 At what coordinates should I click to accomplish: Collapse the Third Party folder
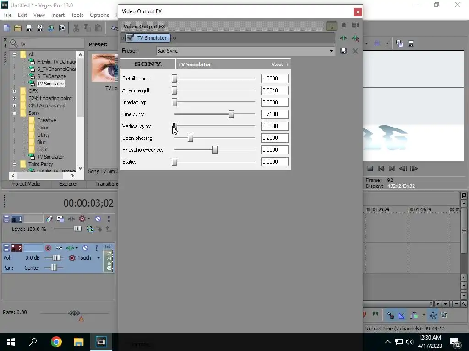coord(14,164)
